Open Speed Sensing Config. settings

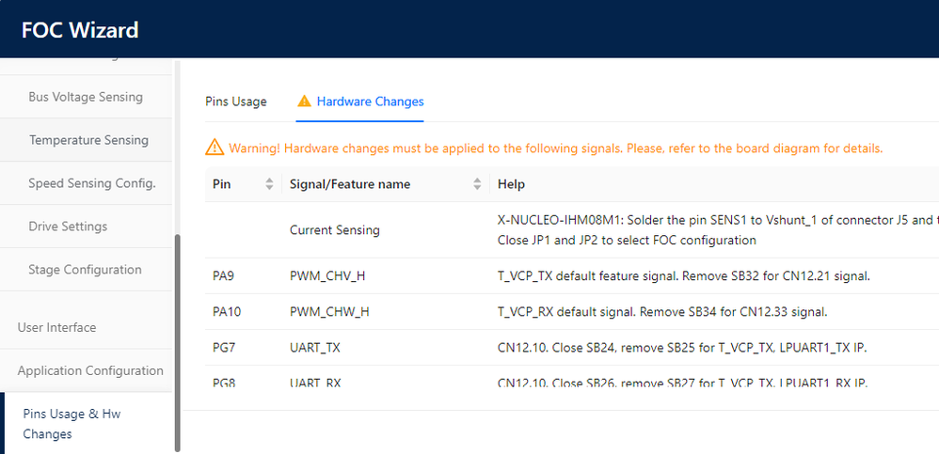[91, 183]
